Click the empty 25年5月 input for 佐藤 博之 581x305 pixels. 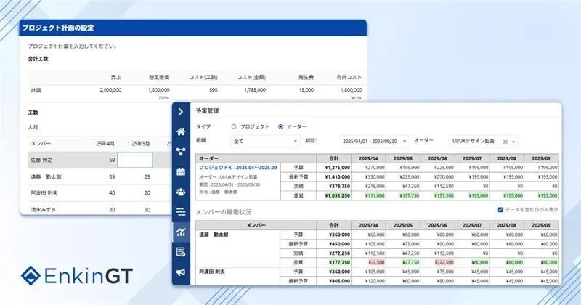click(135, 160)
